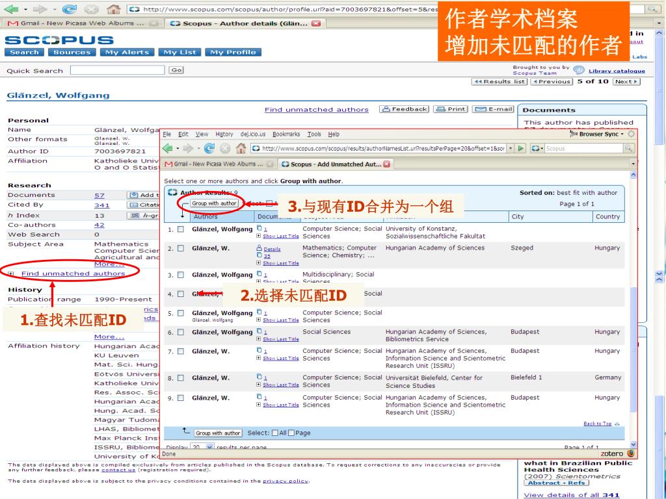Click the Scopus Team icon beside Library catalogue
This screenshot has width=666, height=499.
click(578, 70)
